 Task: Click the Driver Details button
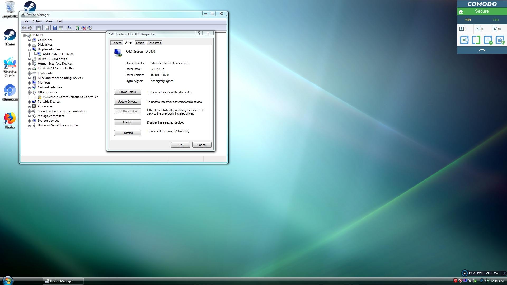(128, 92)
